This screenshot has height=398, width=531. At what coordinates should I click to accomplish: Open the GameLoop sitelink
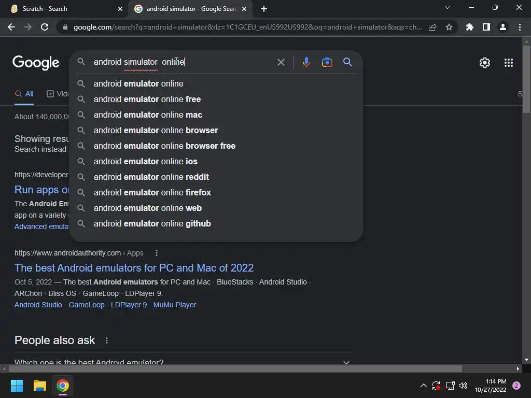point(87,305)
